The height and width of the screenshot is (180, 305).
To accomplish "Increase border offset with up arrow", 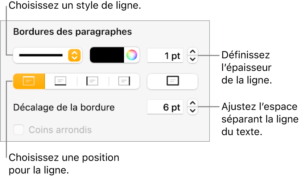I will [x=193, y=104].
